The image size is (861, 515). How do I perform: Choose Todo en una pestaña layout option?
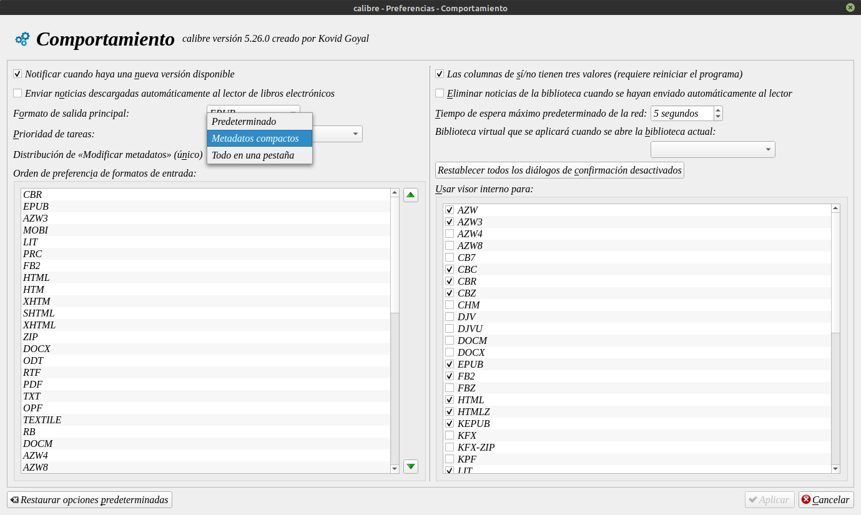point(259,155)
